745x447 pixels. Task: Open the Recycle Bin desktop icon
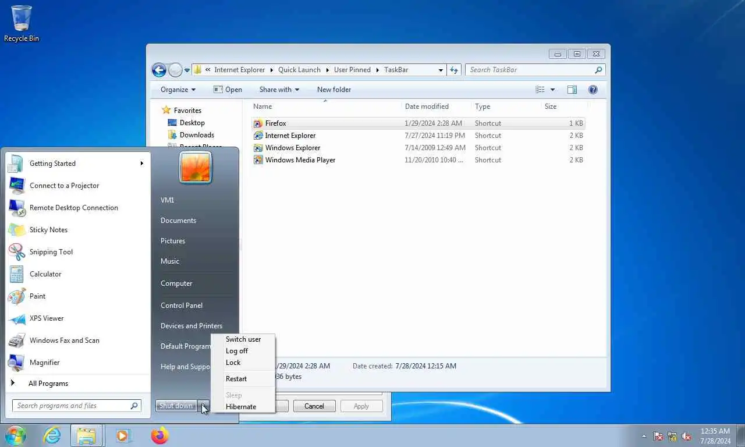click(x=22, y=23)
